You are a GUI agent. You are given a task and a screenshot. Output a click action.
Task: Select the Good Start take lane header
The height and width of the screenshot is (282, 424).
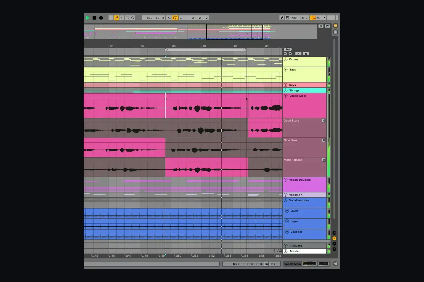[304, 128]
